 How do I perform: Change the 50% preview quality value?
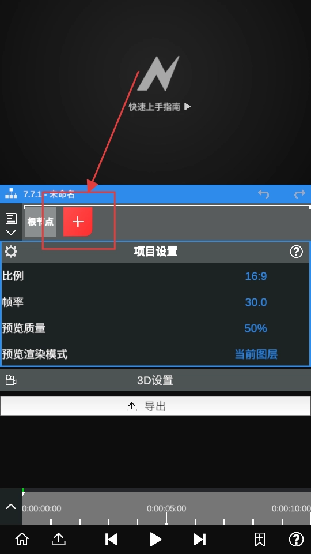click(256, 328)
